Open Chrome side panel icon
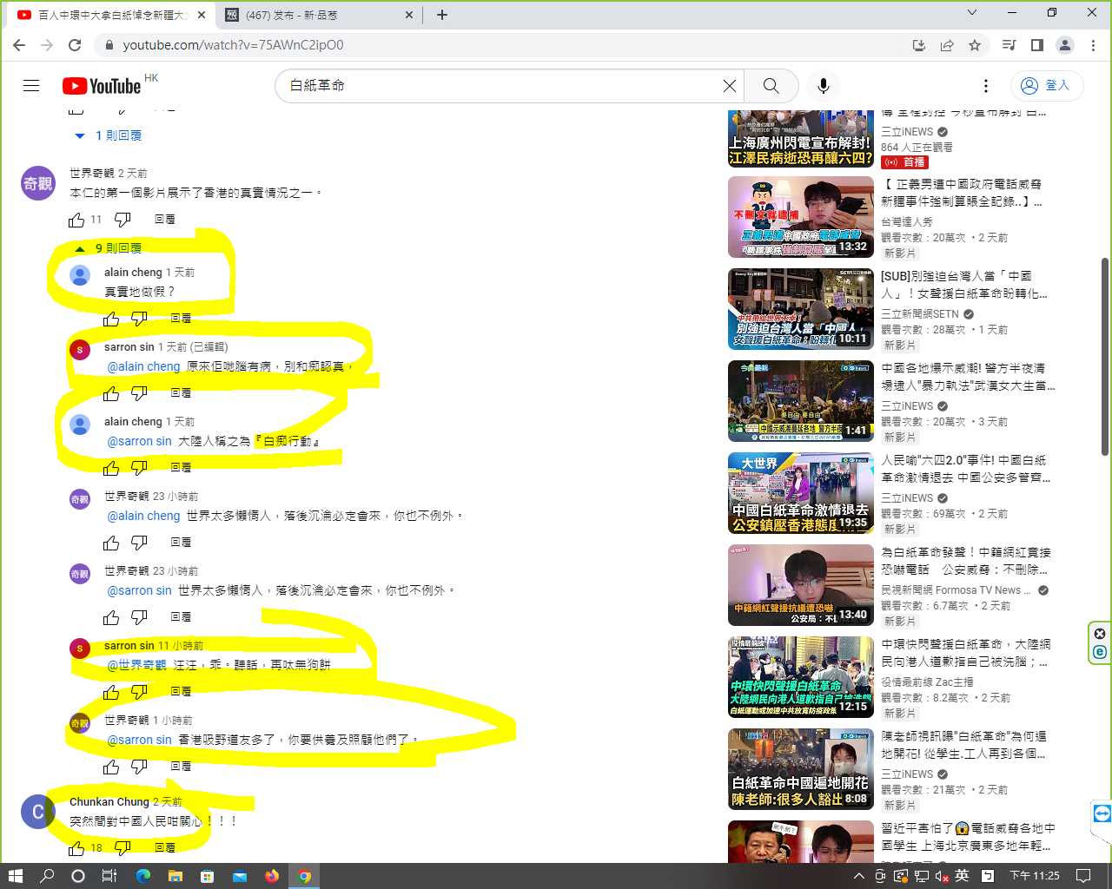1112x889 pixels. click(1036, 45)
